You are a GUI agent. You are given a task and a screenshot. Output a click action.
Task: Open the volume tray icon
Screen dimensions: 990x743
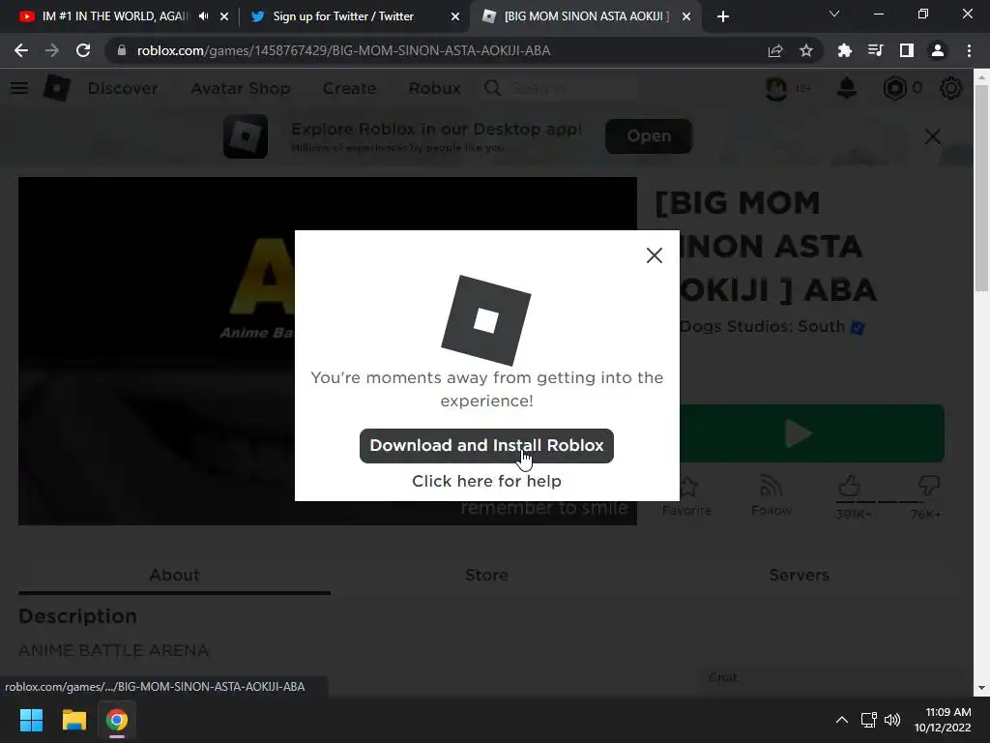point(892,720)
